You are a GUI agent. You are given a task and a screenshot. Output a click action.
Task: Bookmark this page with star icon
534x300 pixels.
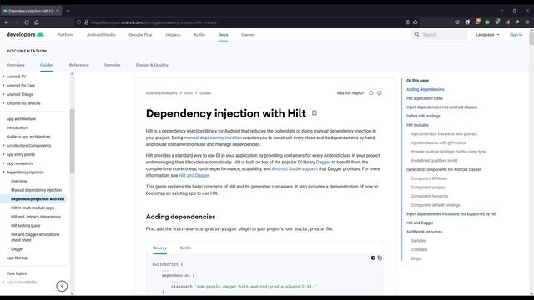click(416, 22)
